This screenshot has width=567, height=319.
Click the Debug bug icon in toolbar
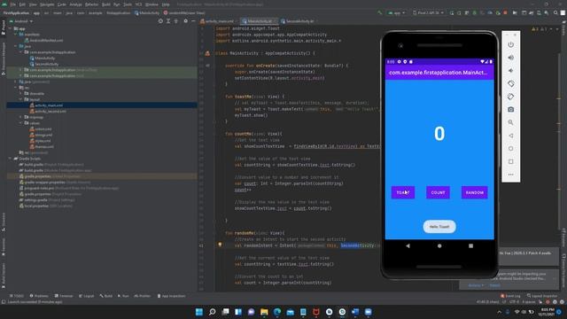(475, 12)
